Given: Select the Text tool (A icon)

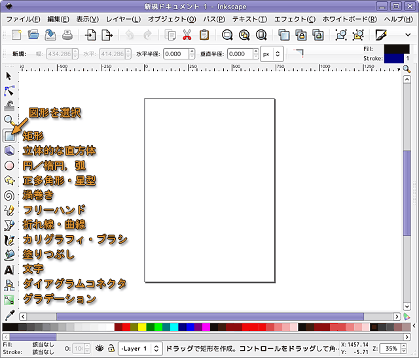Looking at the screenshot, I should click(x=10, y=269).
